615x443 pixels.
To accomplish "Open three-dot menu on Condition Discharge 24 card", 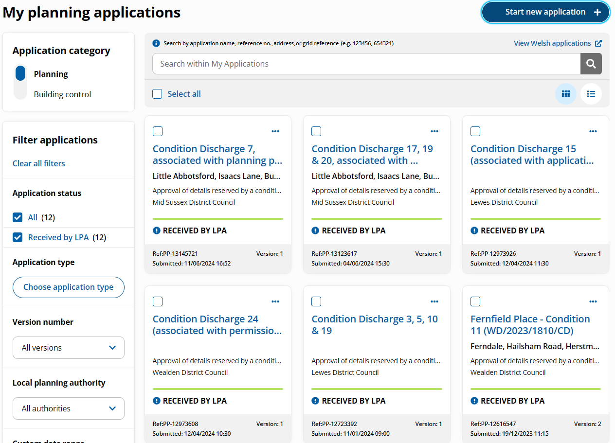I will point(275,301).
